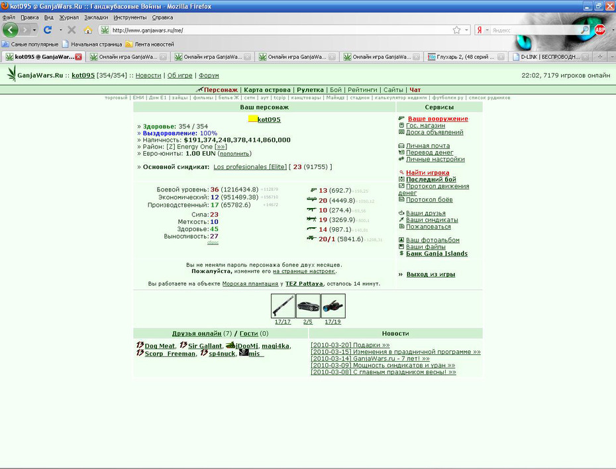Open the gun icon next to Ваше вооружение
The image size is (616, 469).
(x=401, y=118)
